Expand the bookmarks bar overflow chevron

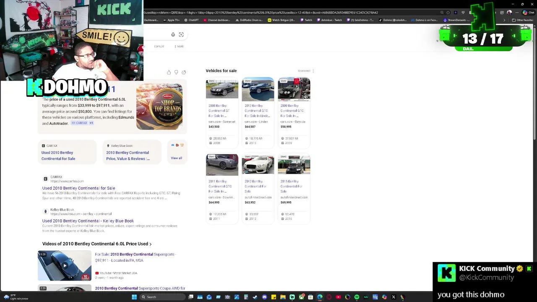click(x=504, y=20)
